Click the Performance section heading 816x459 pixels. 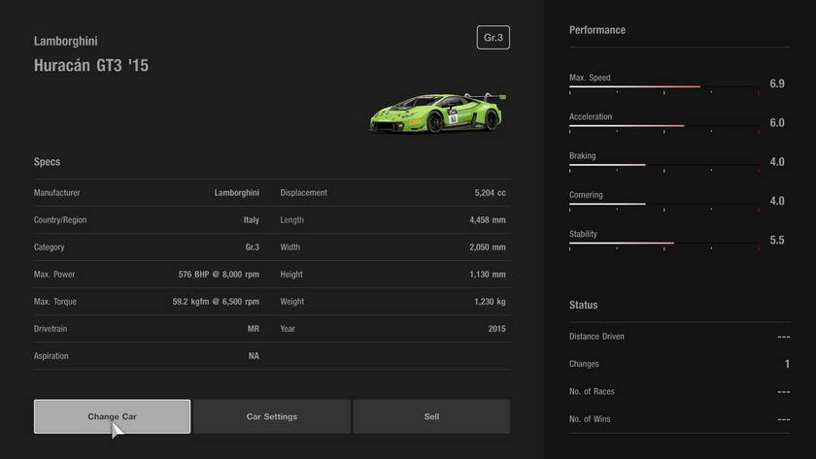[597, 30]
